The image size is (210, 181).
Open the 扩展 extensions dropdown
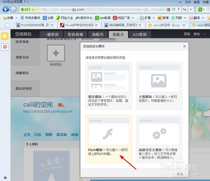coord(148,18)
